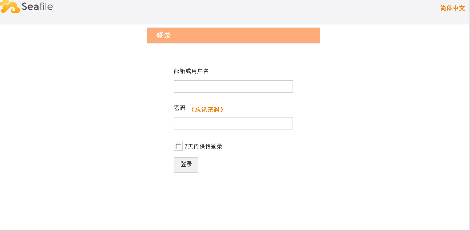Tick the 7天内保持登录 checkbox
Viewport: 470px width, 231px height.
pos(178,146)
